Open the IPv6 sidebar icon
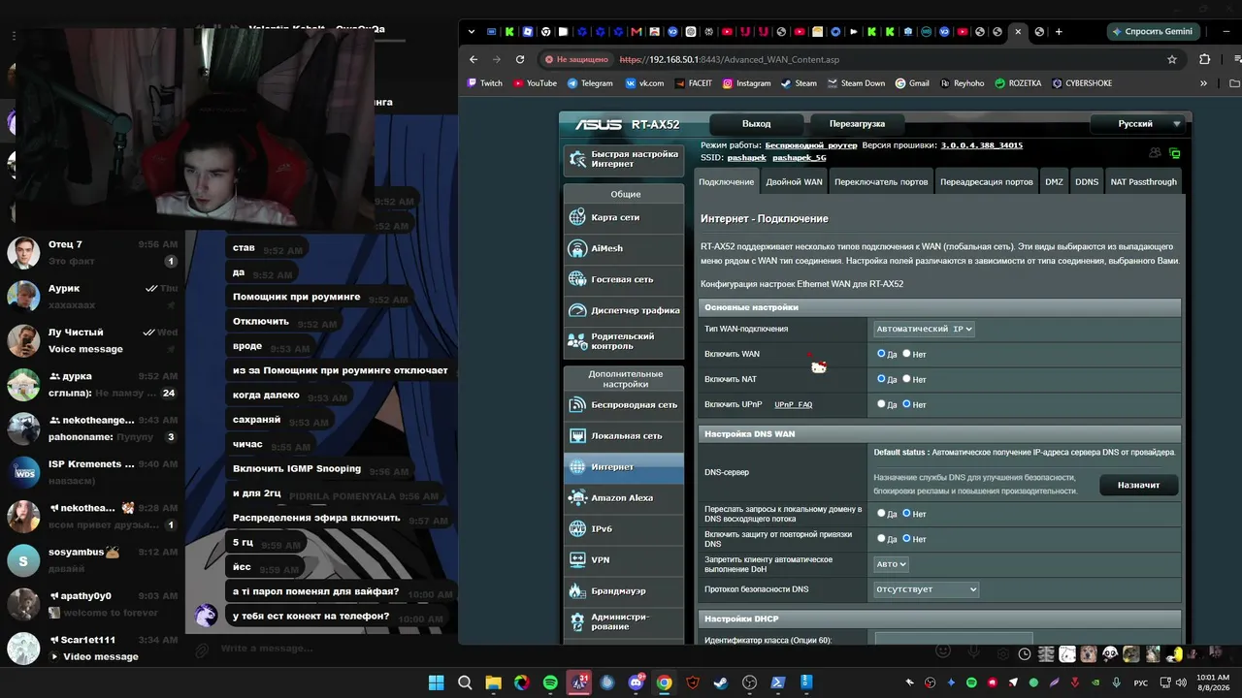1242x698 pixels. coord(577,528)
